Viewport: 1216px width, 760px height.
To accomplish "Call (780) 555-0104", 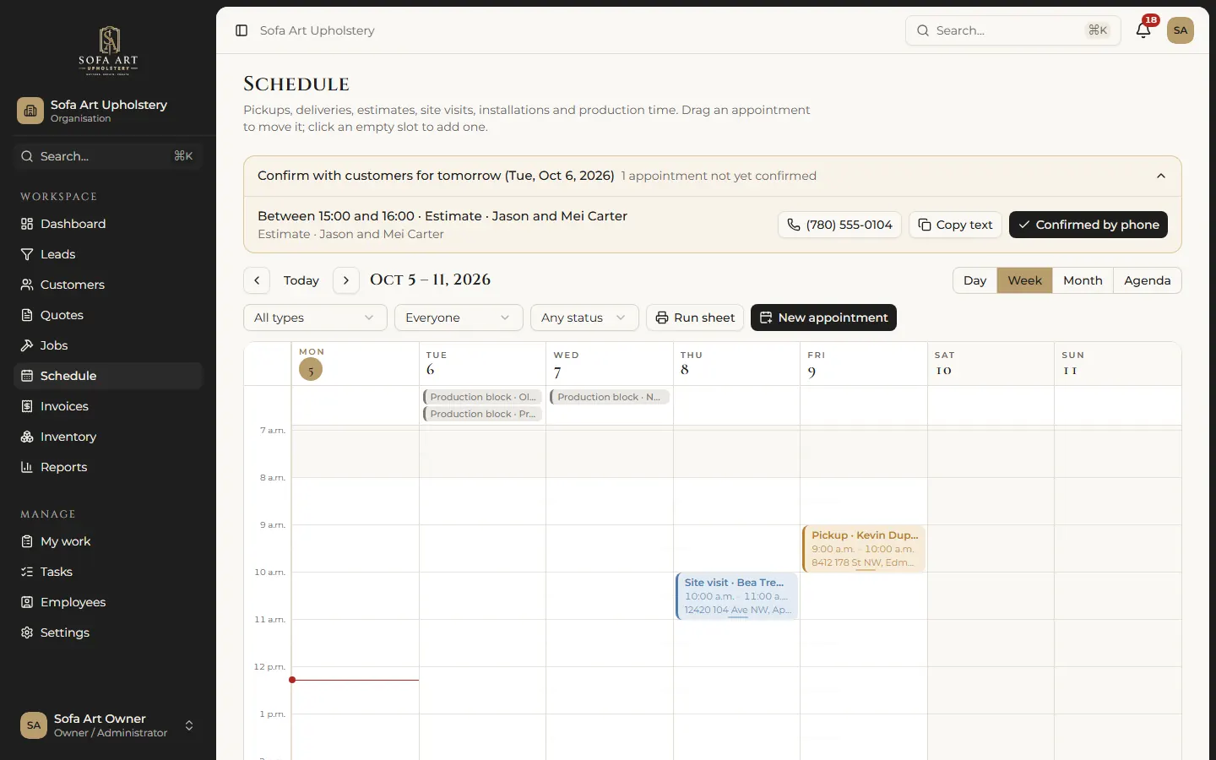I will [x=839, y=225].
